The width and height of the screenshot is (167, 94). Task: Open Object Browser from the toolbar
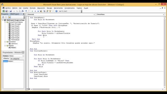tap(50, 11)
